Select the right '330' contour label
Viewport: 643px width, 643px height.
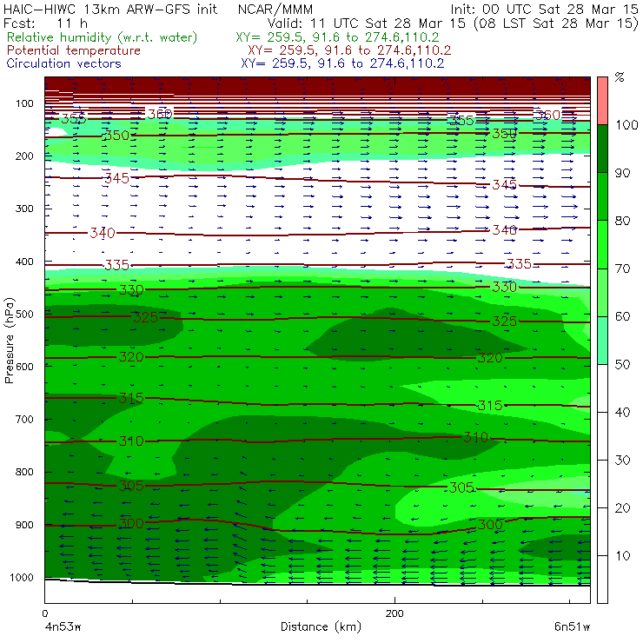click(504, 287)
